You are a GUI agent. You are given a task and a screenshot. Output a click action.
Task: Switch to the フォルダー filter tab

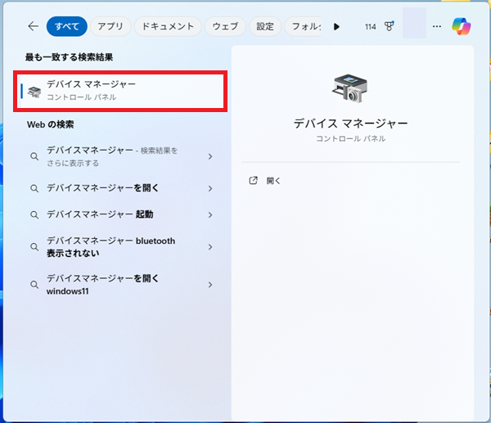[303, 26]
